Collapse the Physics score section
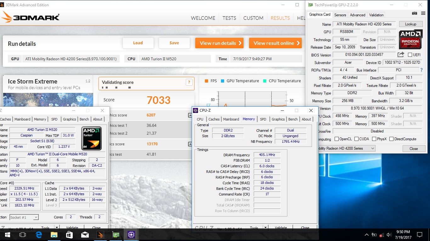 (190, 144)
